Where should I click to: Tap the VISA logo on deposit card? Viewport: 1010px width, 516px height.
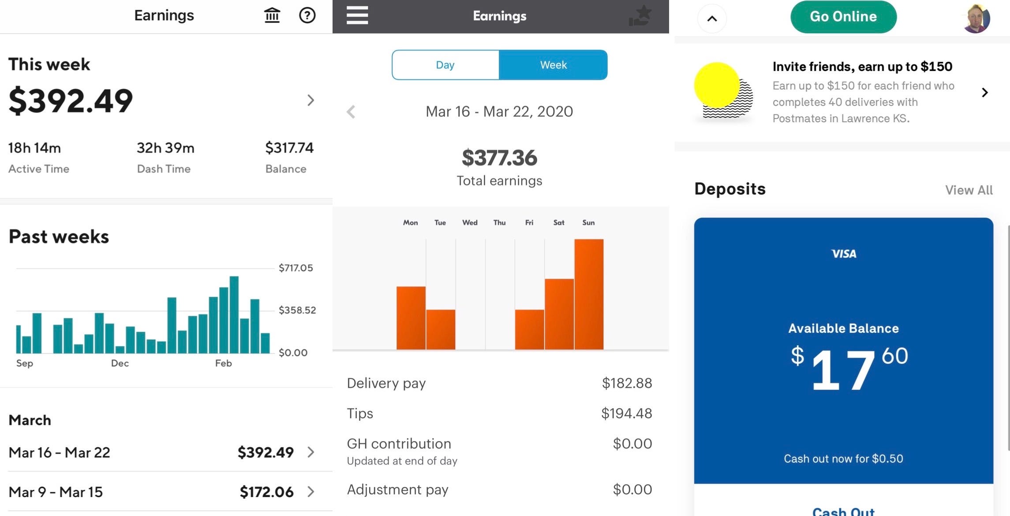[x=843, y=254]
